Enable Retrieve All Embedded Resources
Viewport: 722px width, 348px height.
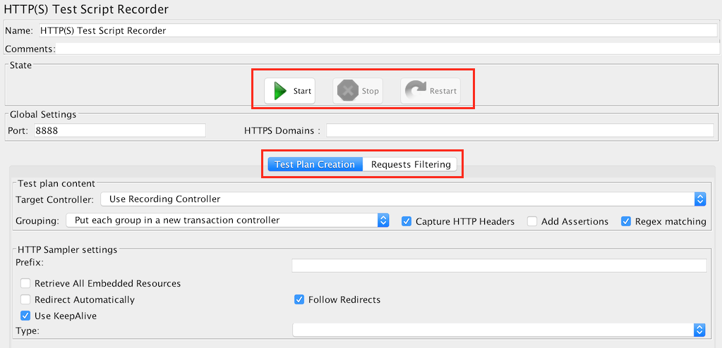click(25, 283)
